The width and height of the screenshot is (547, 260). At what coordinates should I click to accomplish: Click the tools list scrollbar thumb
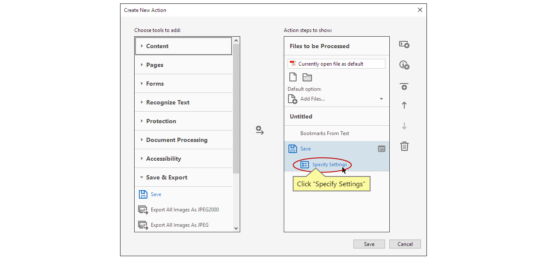(x=236, y=109)
